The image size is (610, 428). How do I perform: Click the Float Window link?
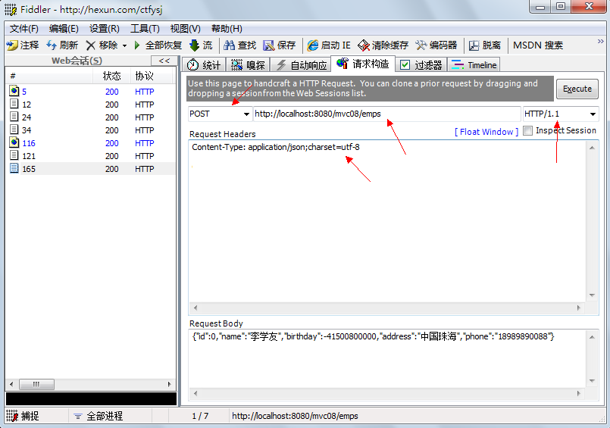coord(486,132)
